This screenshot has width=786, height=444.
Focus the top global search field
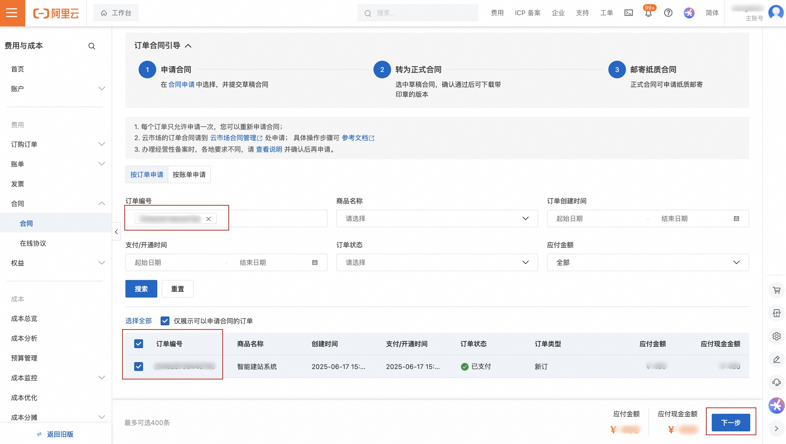(418, 13)
